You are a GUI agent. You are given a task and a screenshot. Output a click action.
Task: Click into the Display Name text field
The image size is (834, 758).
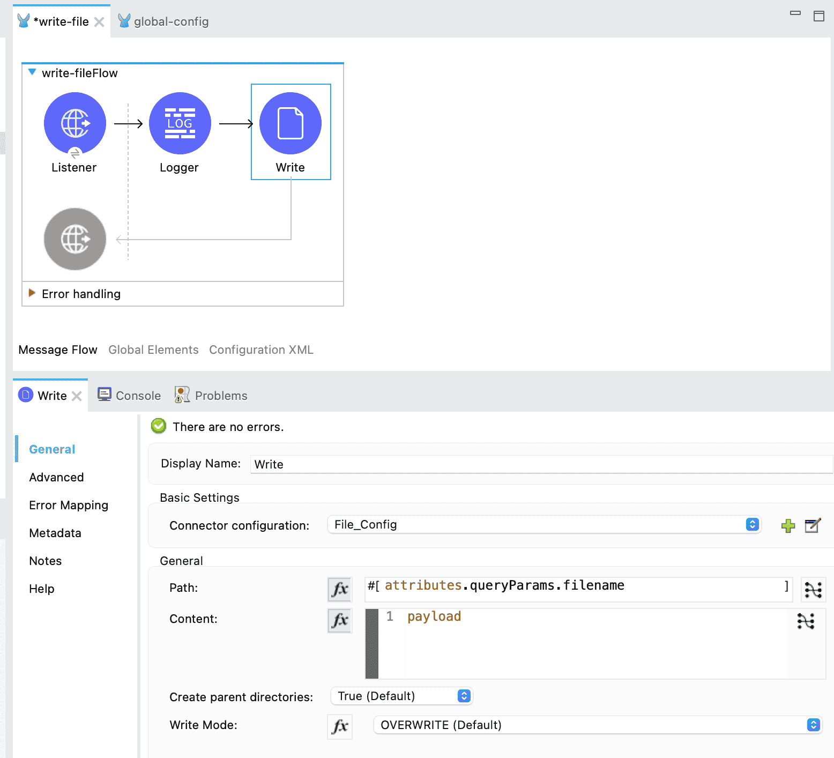coord(541,464)
